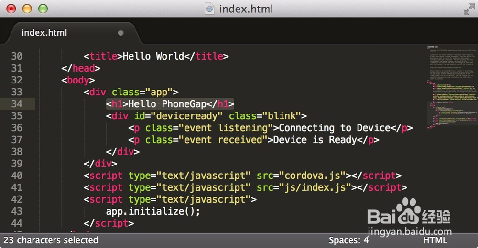Screen dimensions: 478x248
Task: Click the opening <body> tag
Action: point(78,80)
